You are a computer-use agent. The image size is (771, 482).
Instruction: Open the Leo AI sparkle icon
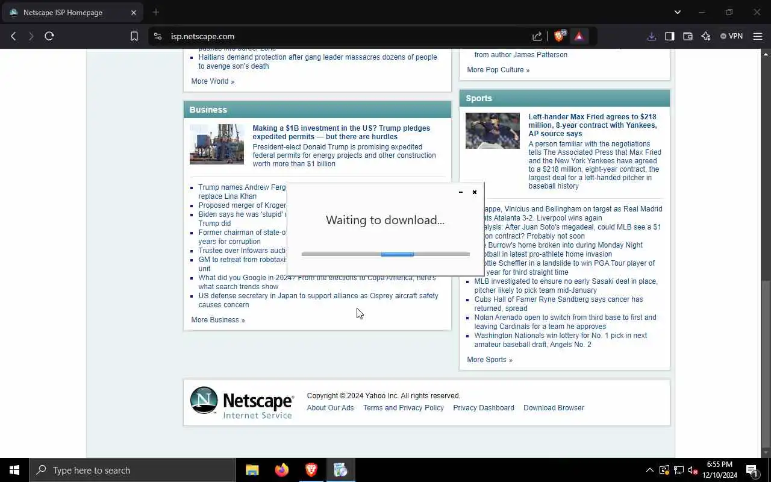pos(706,36)
